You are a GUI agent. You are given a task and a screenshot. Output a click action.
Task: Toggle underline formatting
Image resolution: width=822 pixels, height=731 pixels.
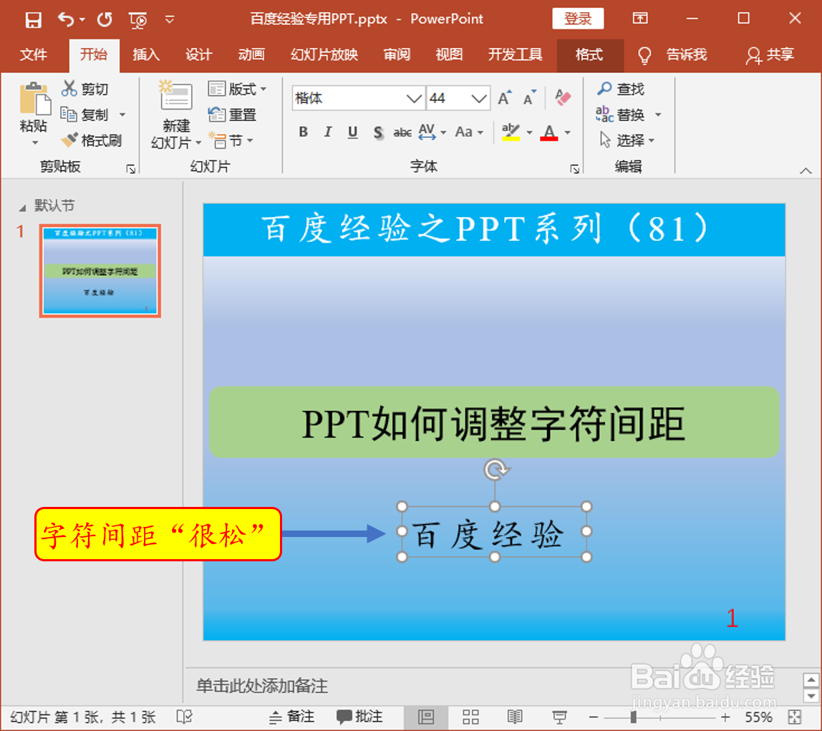[352, 132]
